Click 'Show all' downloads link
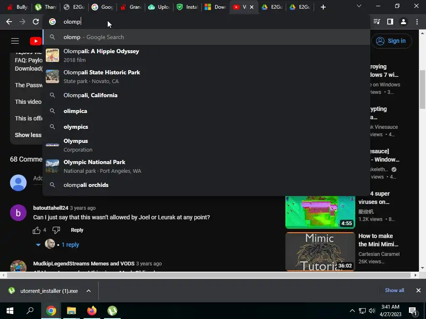426x319 pixels. point(394,290)
